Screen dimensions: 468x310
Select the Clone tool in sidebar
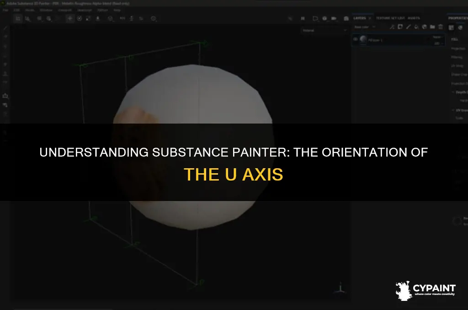[5, 73]
